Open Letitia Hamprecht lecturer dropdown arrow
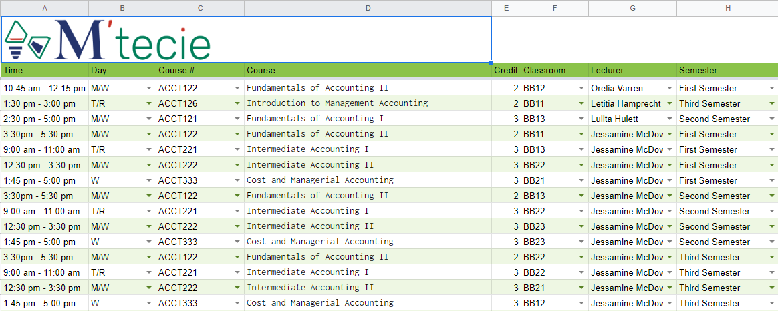The width and height of the screenshot is (778, 311). pyautogui.click(x=670, y=104)
